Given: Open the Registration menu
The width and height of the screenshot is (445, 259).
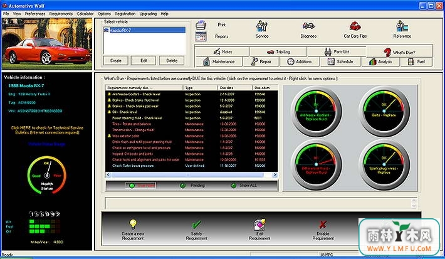Looking at the screenshot, I should click(x=125, y=14).
